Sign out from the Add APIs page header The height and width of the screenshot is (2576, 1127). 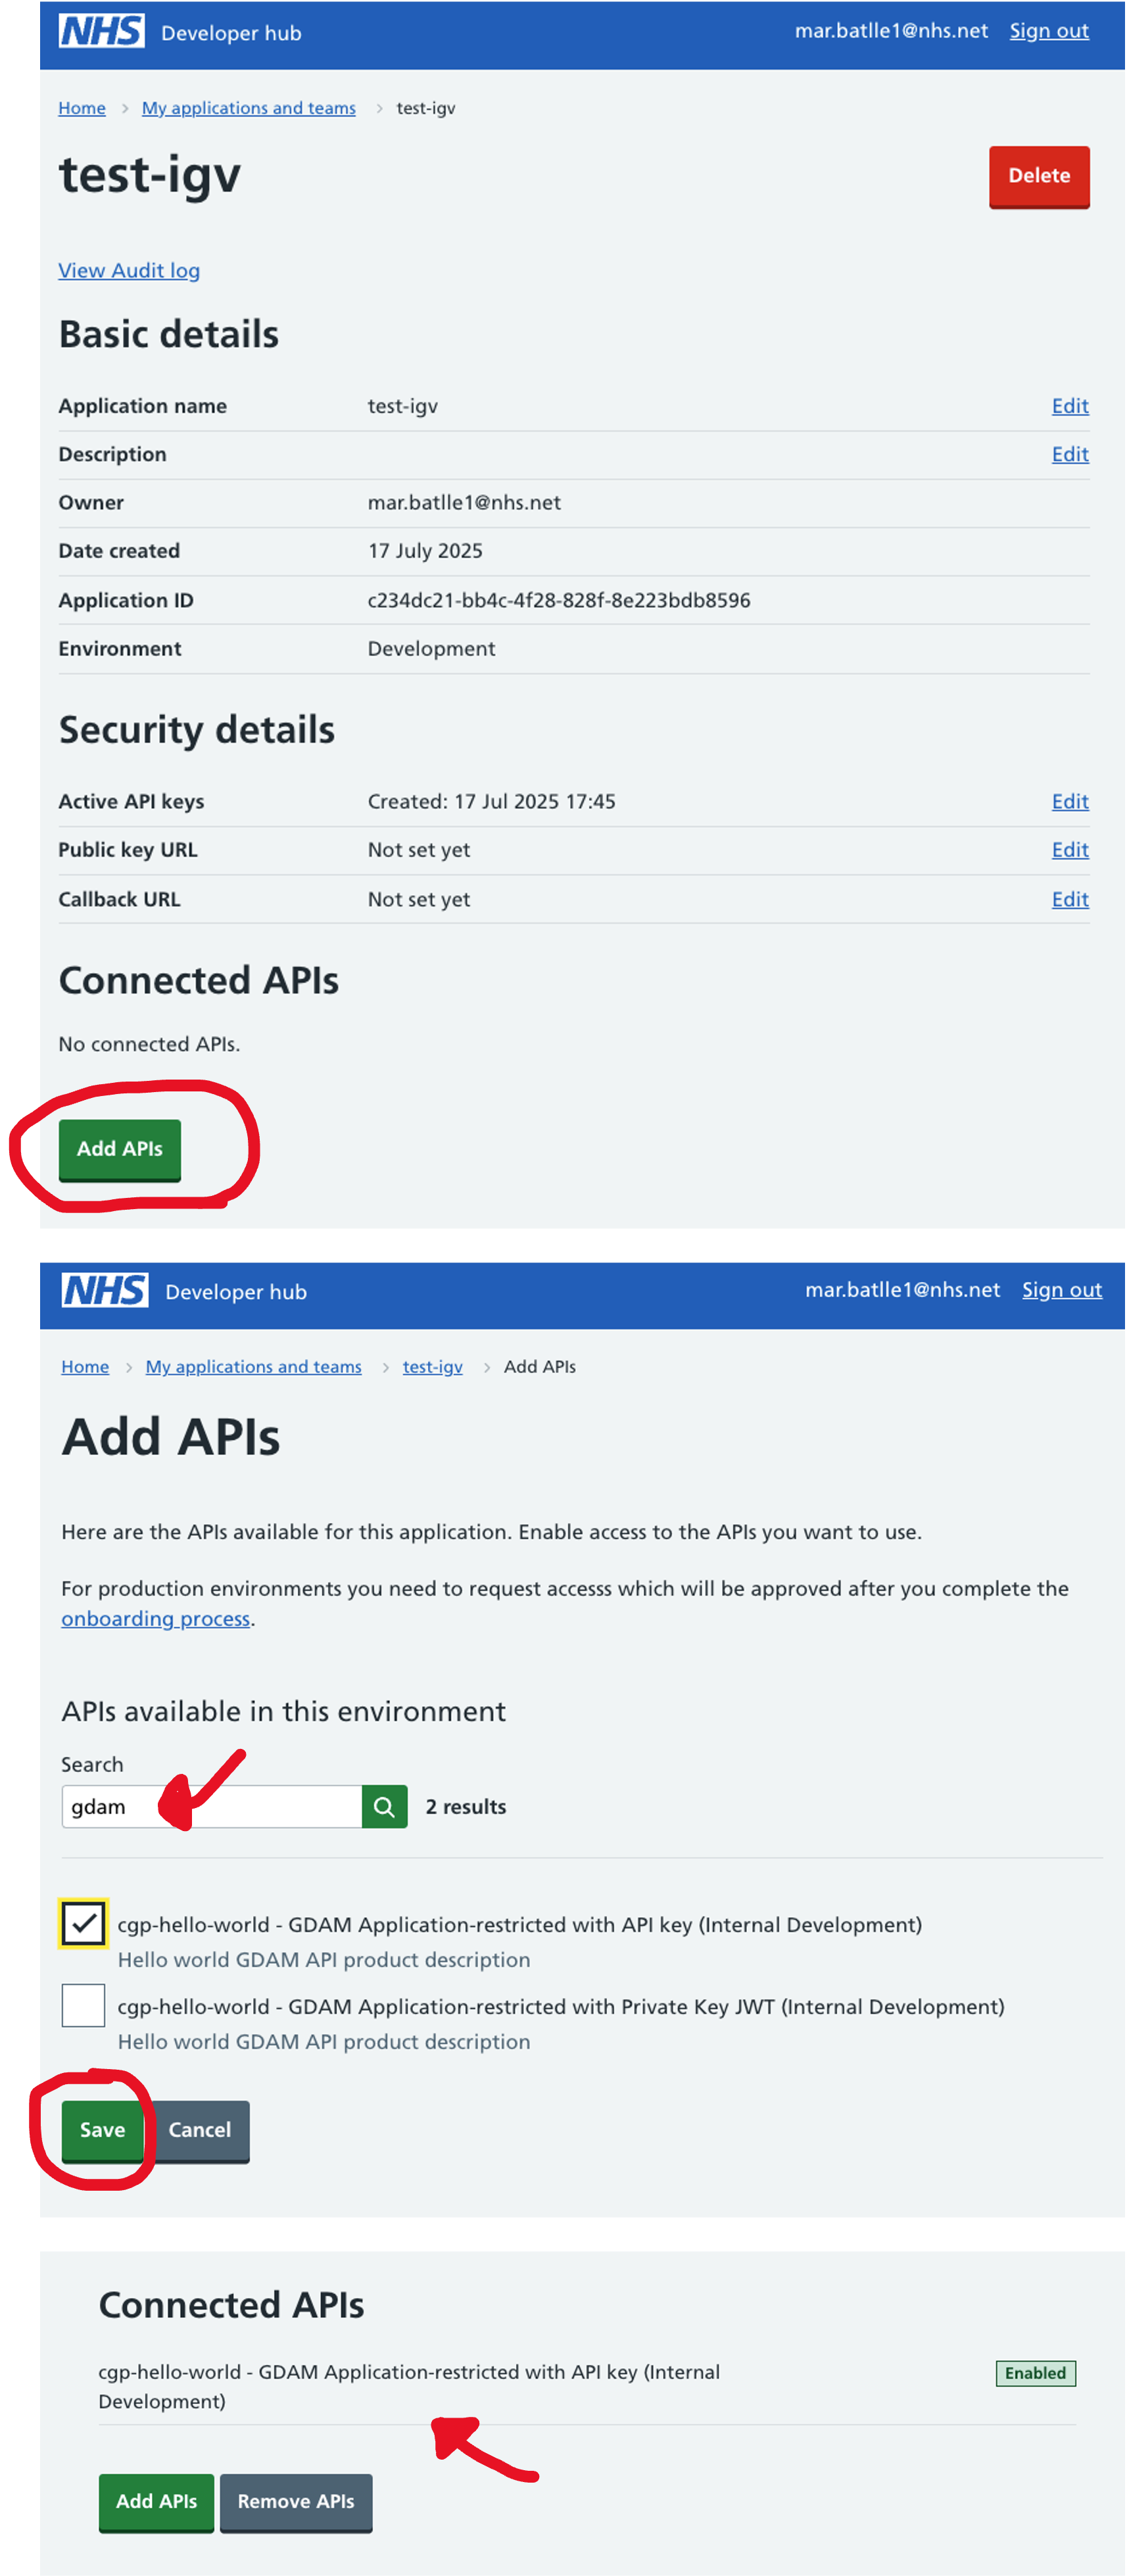(x=1061, y=1290)
